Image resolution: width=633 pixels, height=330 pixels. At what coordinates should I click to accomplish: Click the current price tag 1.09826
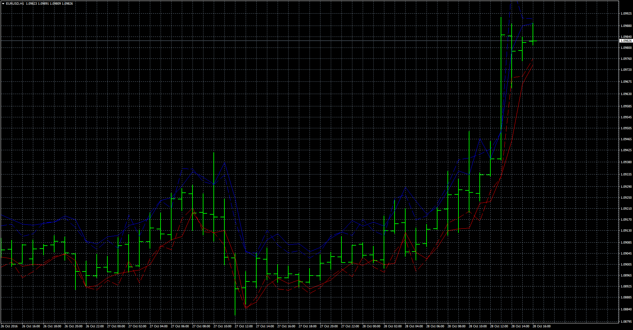pos(626,41)
